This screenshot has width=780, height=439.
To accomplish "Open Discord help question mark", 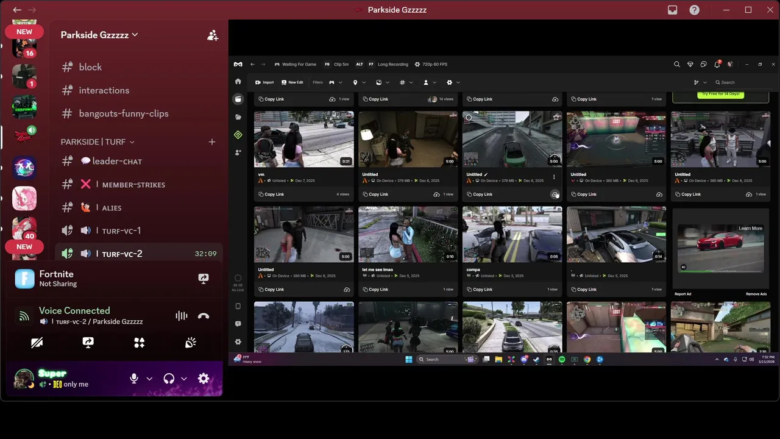I will click(694, 10).
